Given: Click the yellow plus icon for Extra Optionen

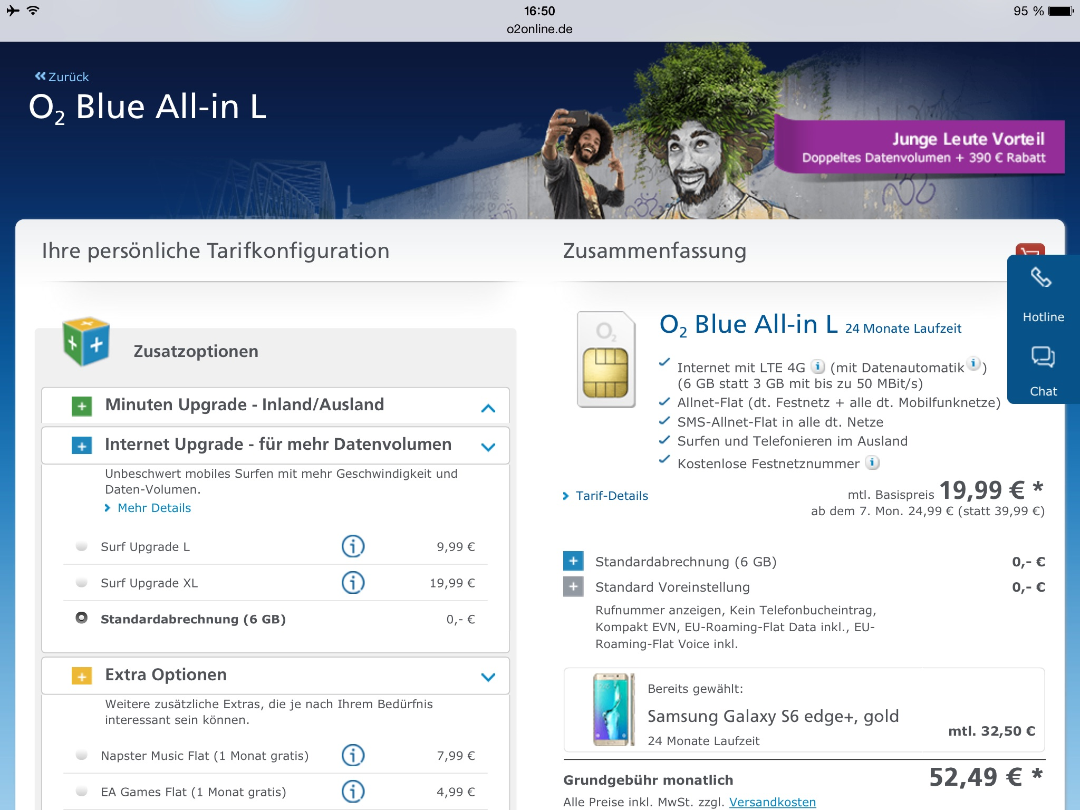Looking at the screenshot, I should (82, 676).
